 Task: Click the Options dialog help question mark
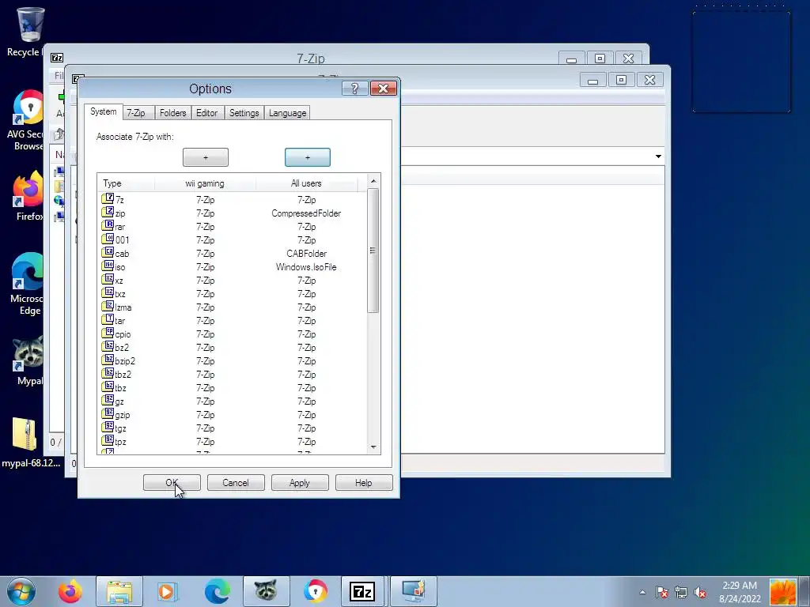(355, 89)
